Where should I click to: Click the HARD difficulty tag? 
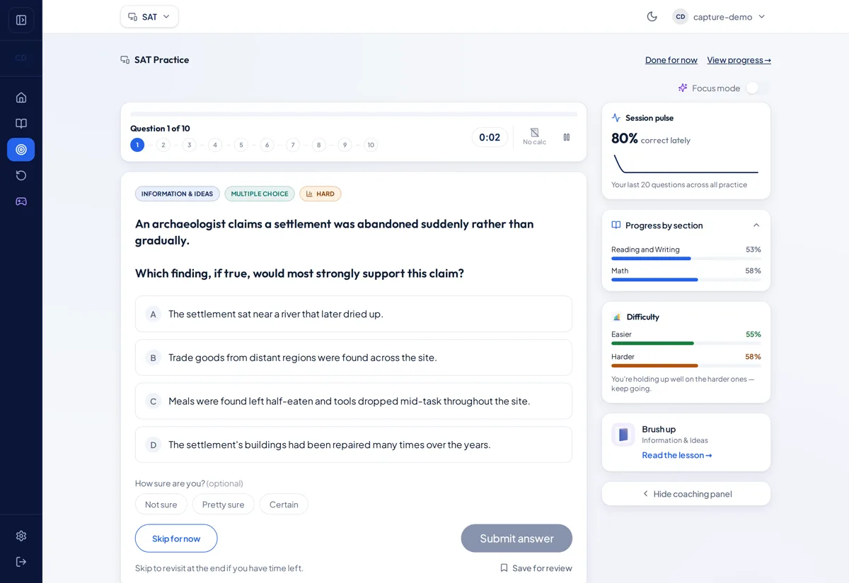click(x=320, y=194)
